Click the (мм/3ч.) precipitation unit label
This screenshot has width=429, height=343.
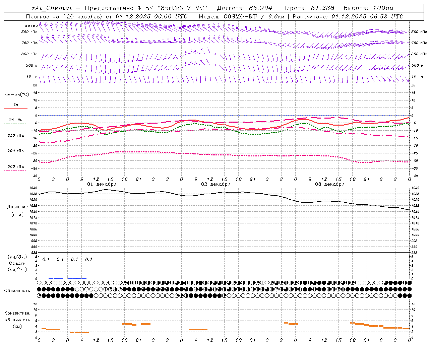(x=17, y=257)
